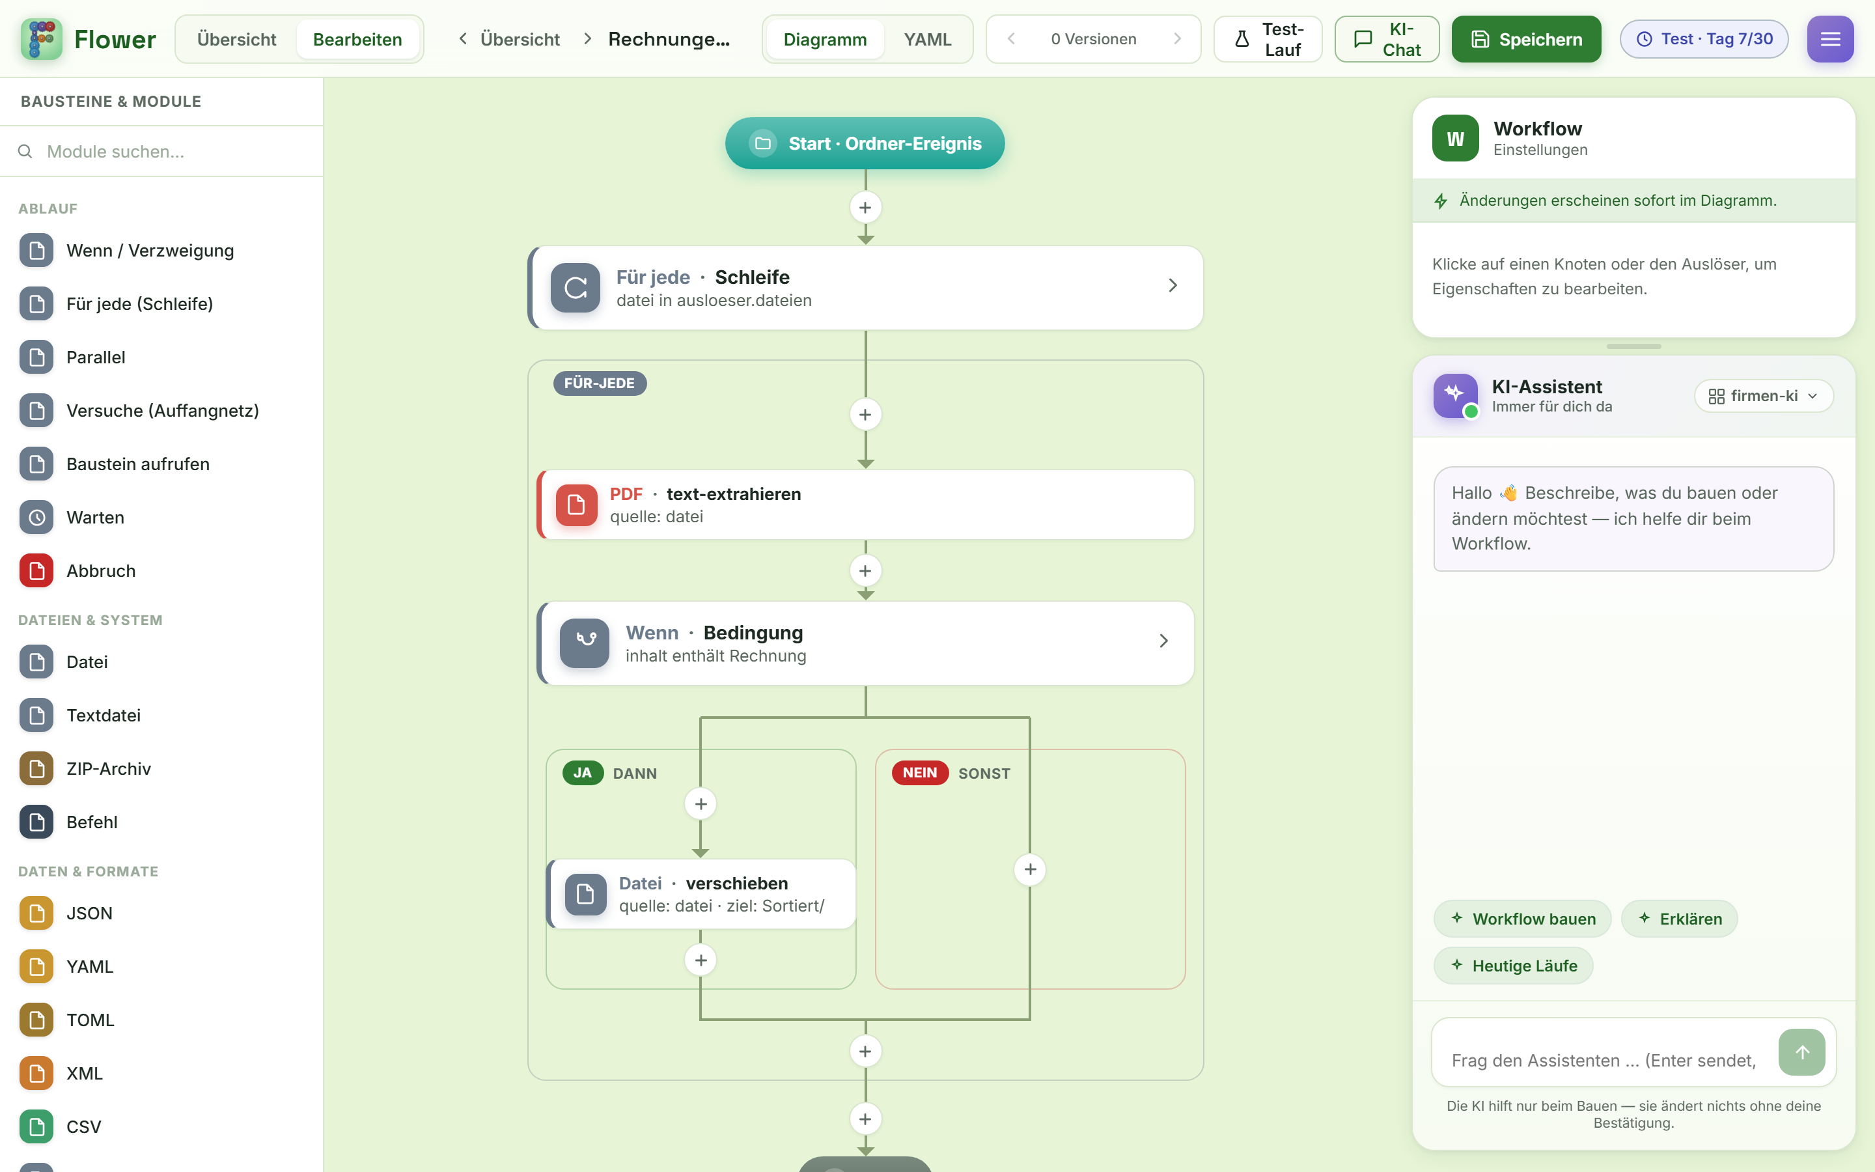Expand the Für jede Schleife node chevron
Image resolution: width=1875 pixels, height=1172 pixels.
click(1173, 286)
